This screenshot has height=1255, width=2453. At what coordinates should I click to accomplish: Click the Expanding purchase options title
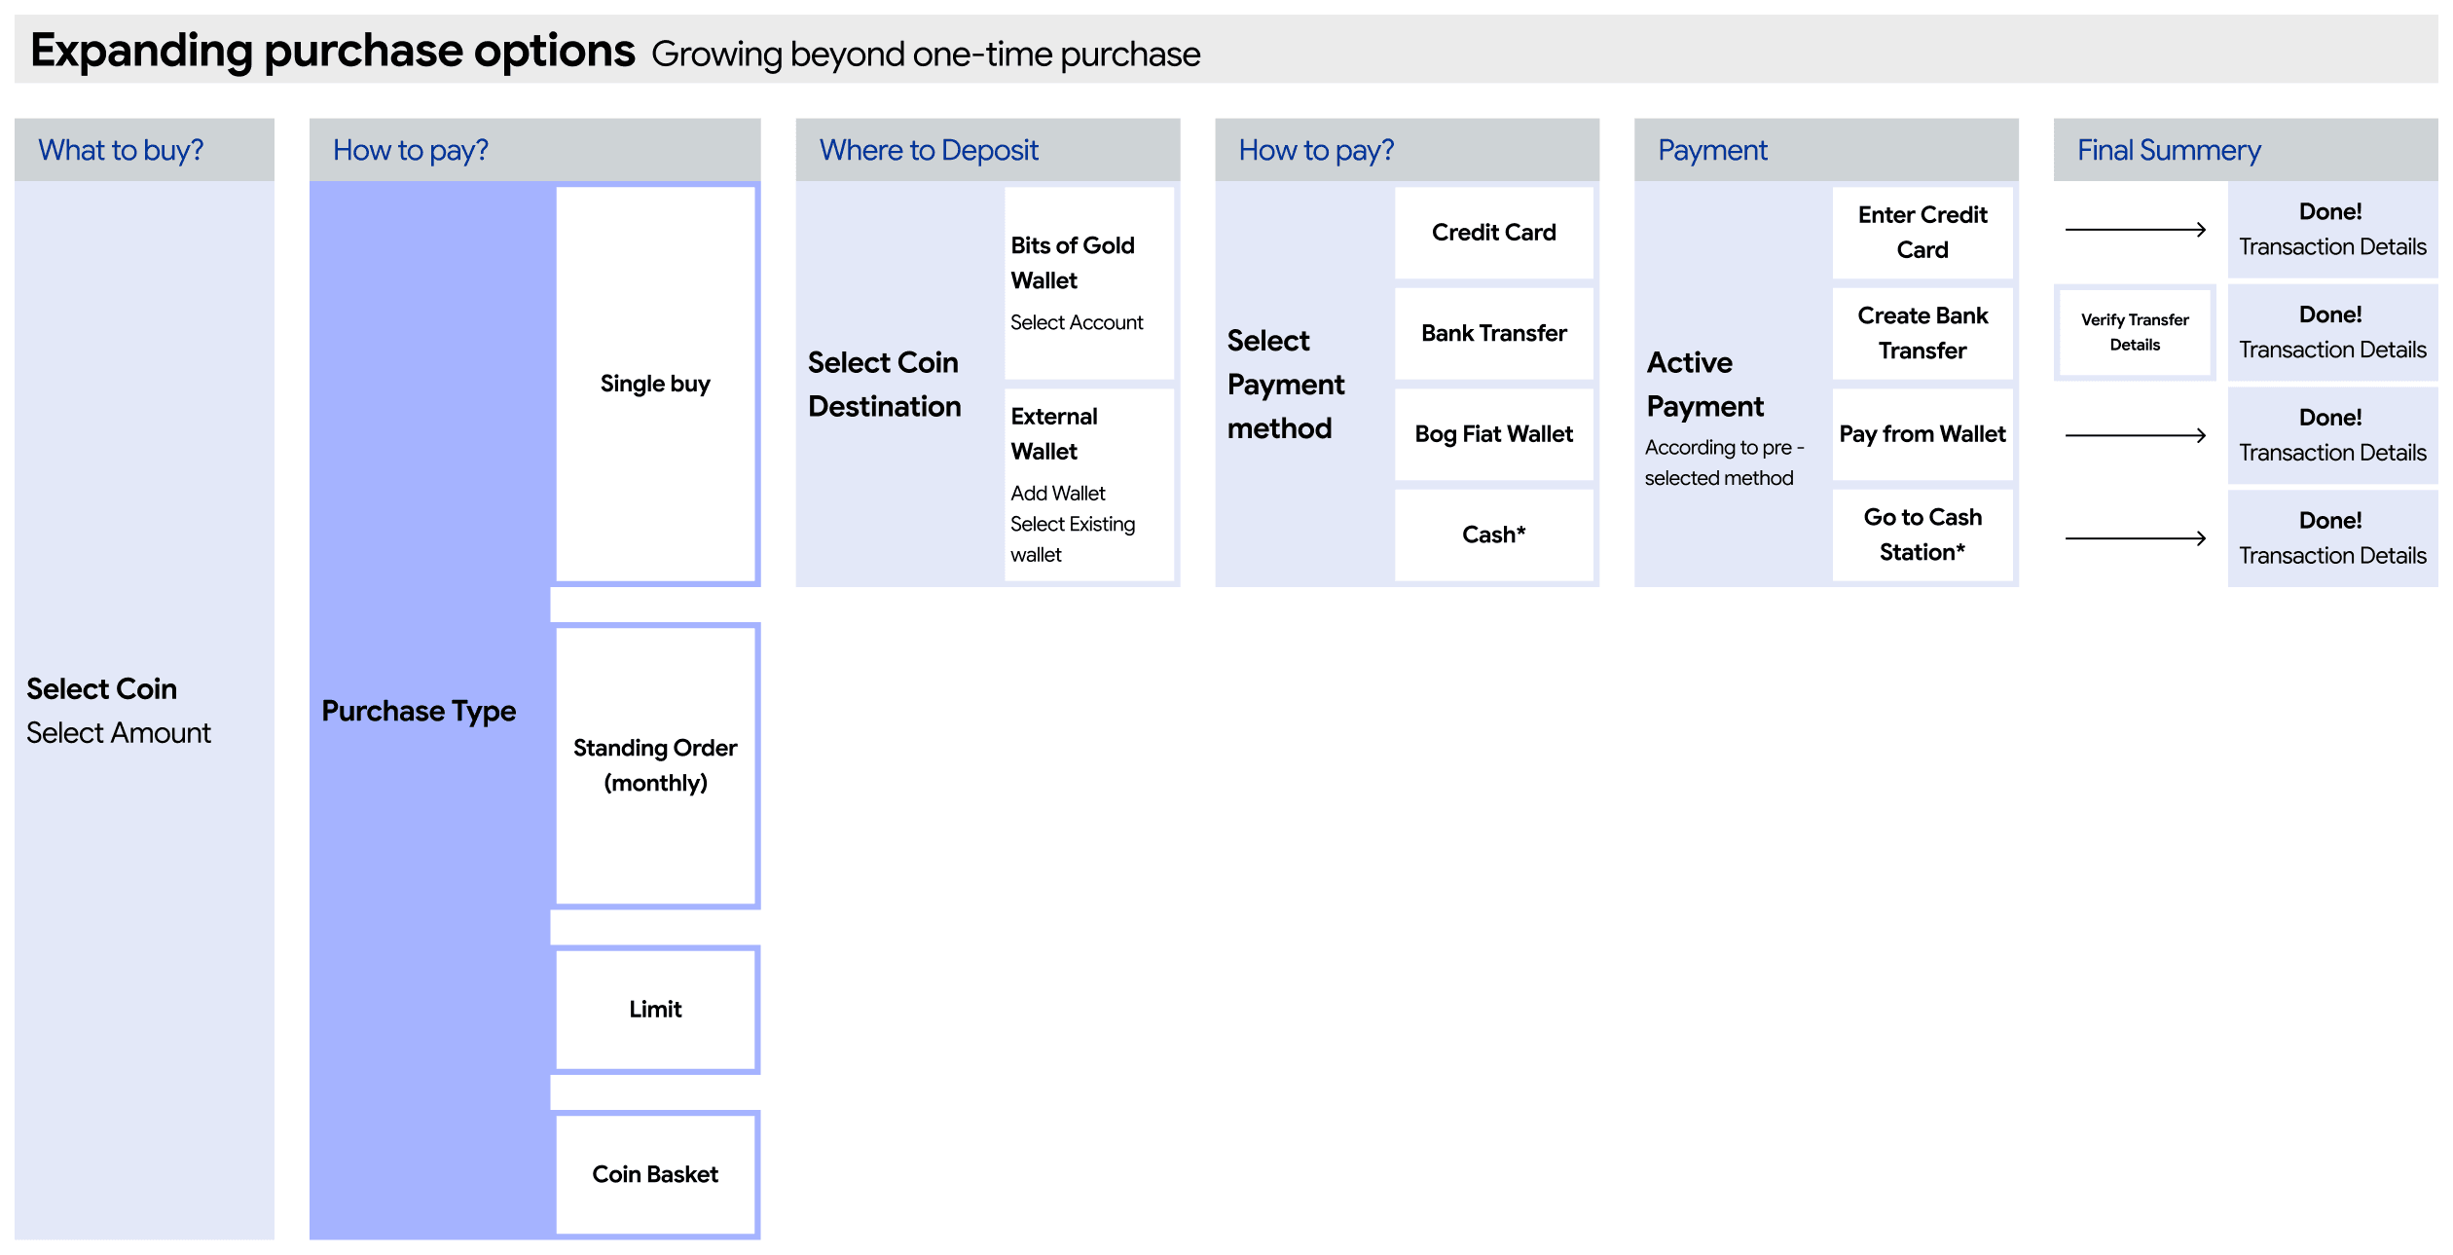333,51
